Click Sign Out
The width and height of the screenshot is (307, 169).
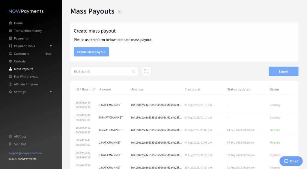(20, 144)
